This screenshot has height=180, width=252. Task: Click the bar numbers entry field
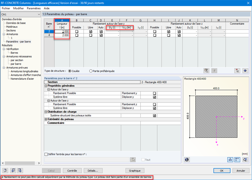pos(87,159)
